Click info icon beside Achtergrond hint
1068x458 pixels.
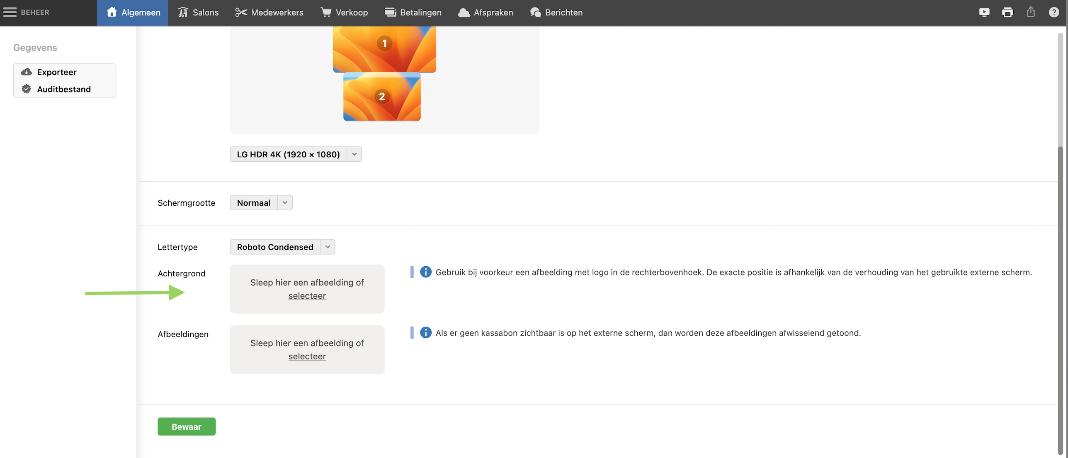pos(425,272)
